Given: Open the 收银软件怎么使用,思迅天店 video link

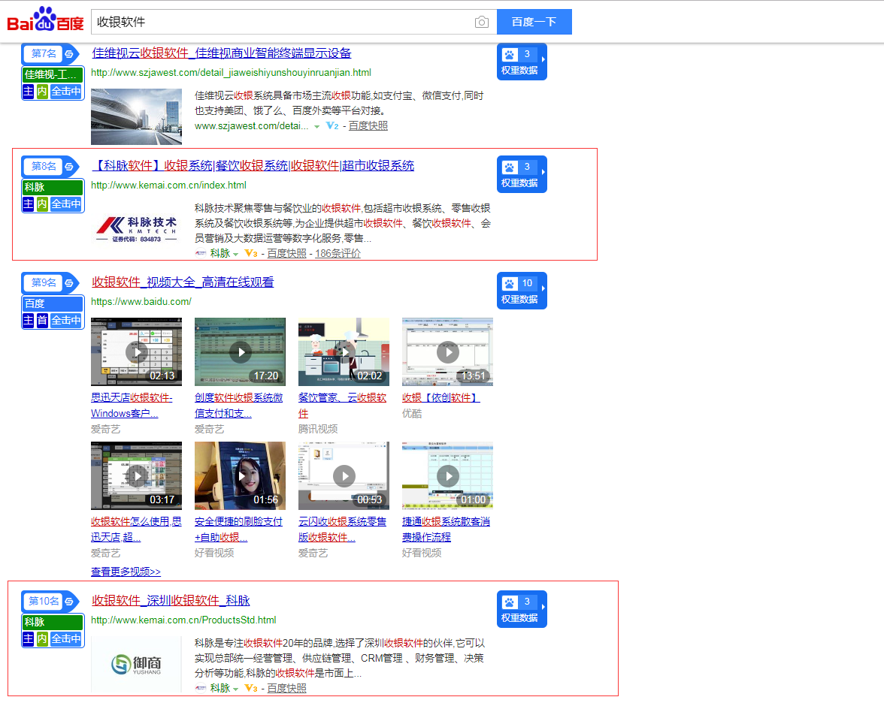Looking at the screenshot, I should pos(137,530).
